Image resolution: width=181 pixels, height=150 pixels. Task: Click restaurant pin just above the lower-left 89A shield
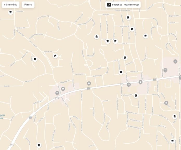[x=57, y=93]
